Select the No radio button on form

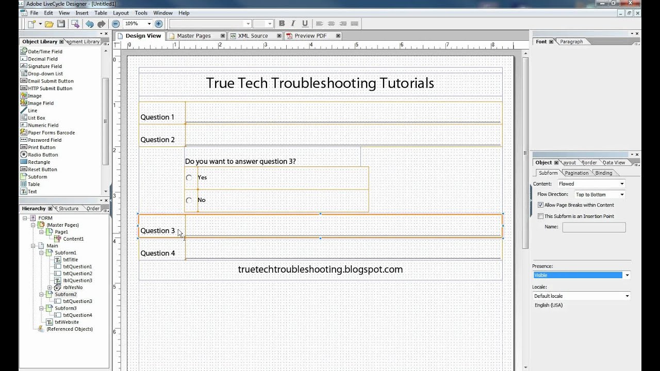pos(189,200)
